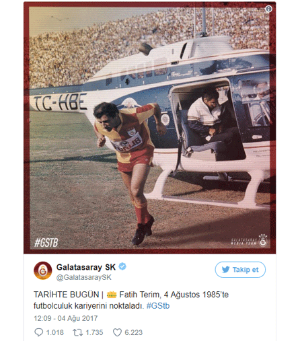Open the @GalatasaraySK handle link
Viewport: 300px width, 341px height.
coord(84,277)
